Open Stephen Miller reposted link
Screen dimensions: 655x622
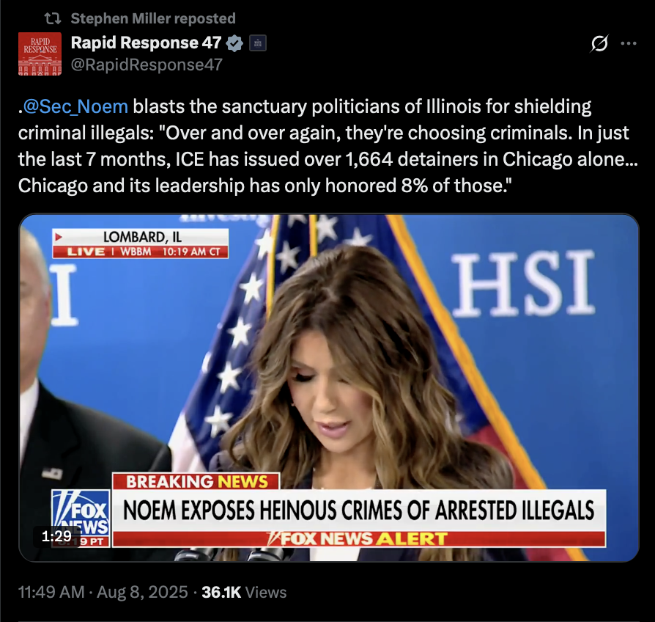tap(153, 18)
